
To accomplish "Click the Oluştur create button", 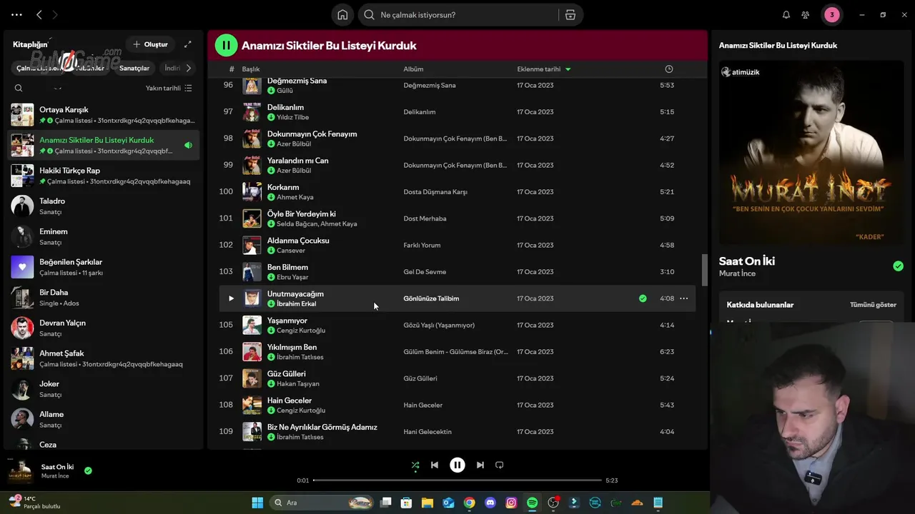I will (150, 44).
